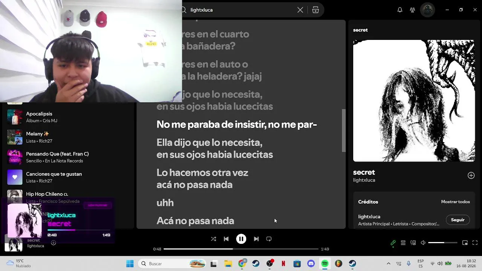Toggle the lyrics microphone view
The image size is (482, 271).
(393, 243)
